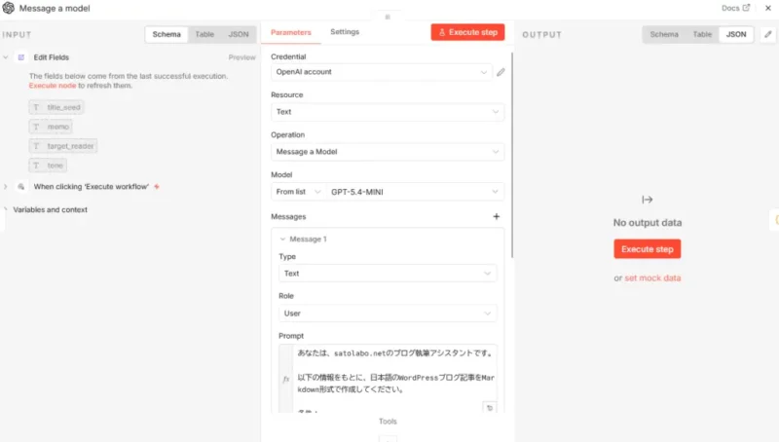Click the edit output pencil icon
Screen dimensions: 779x442
768,34
